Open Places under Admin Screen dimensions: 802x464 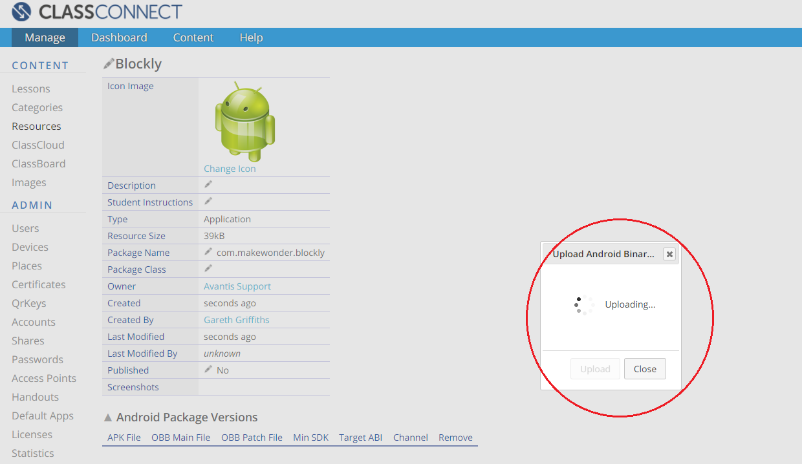pyautogui.click(x=27, y=266)
